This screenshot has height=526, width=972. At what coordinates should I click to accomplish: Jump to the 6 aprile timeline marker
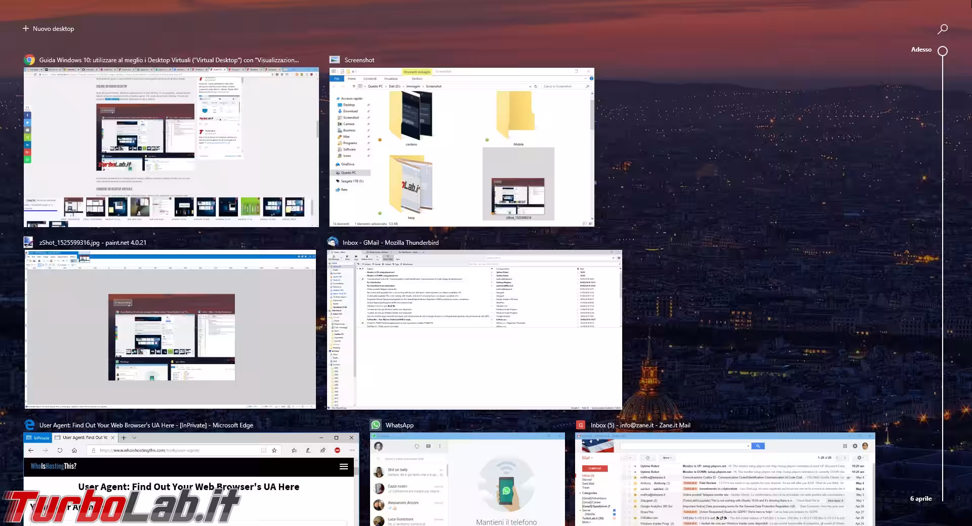pos(921,499)
